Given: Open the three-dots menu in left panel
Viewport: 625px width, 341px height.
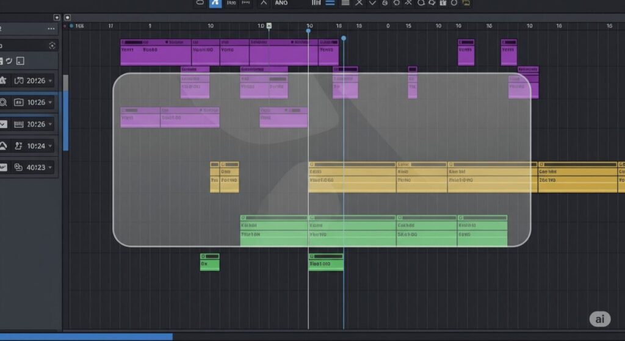Looking at the screenshot, I should (x=51, y=29).
